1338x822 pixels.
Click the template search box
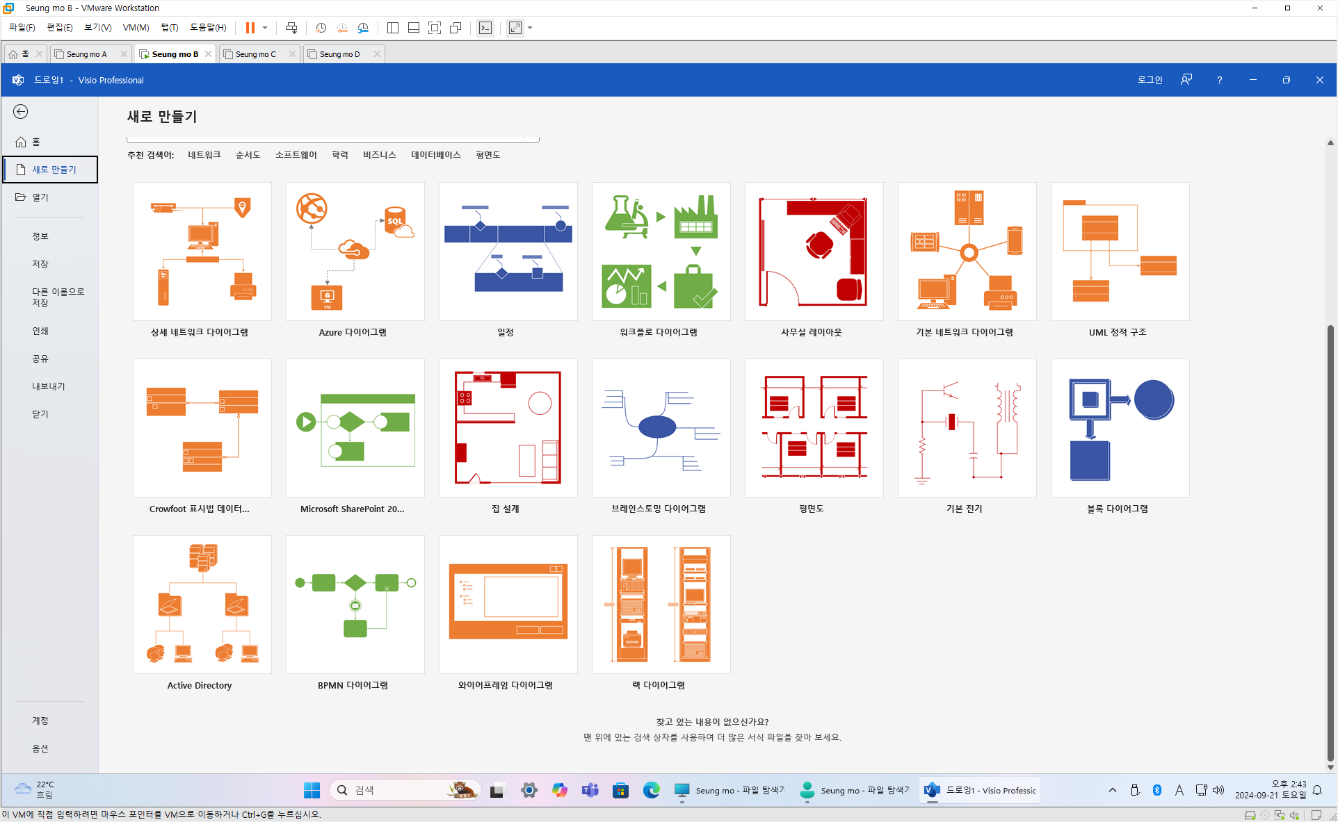click(x=333, y=139)
